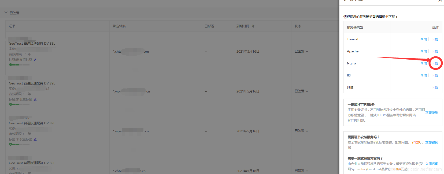Download the Nginx certificate
This screenshot has width=444, height=174.
pyautogui.click(x=435, y=63)
